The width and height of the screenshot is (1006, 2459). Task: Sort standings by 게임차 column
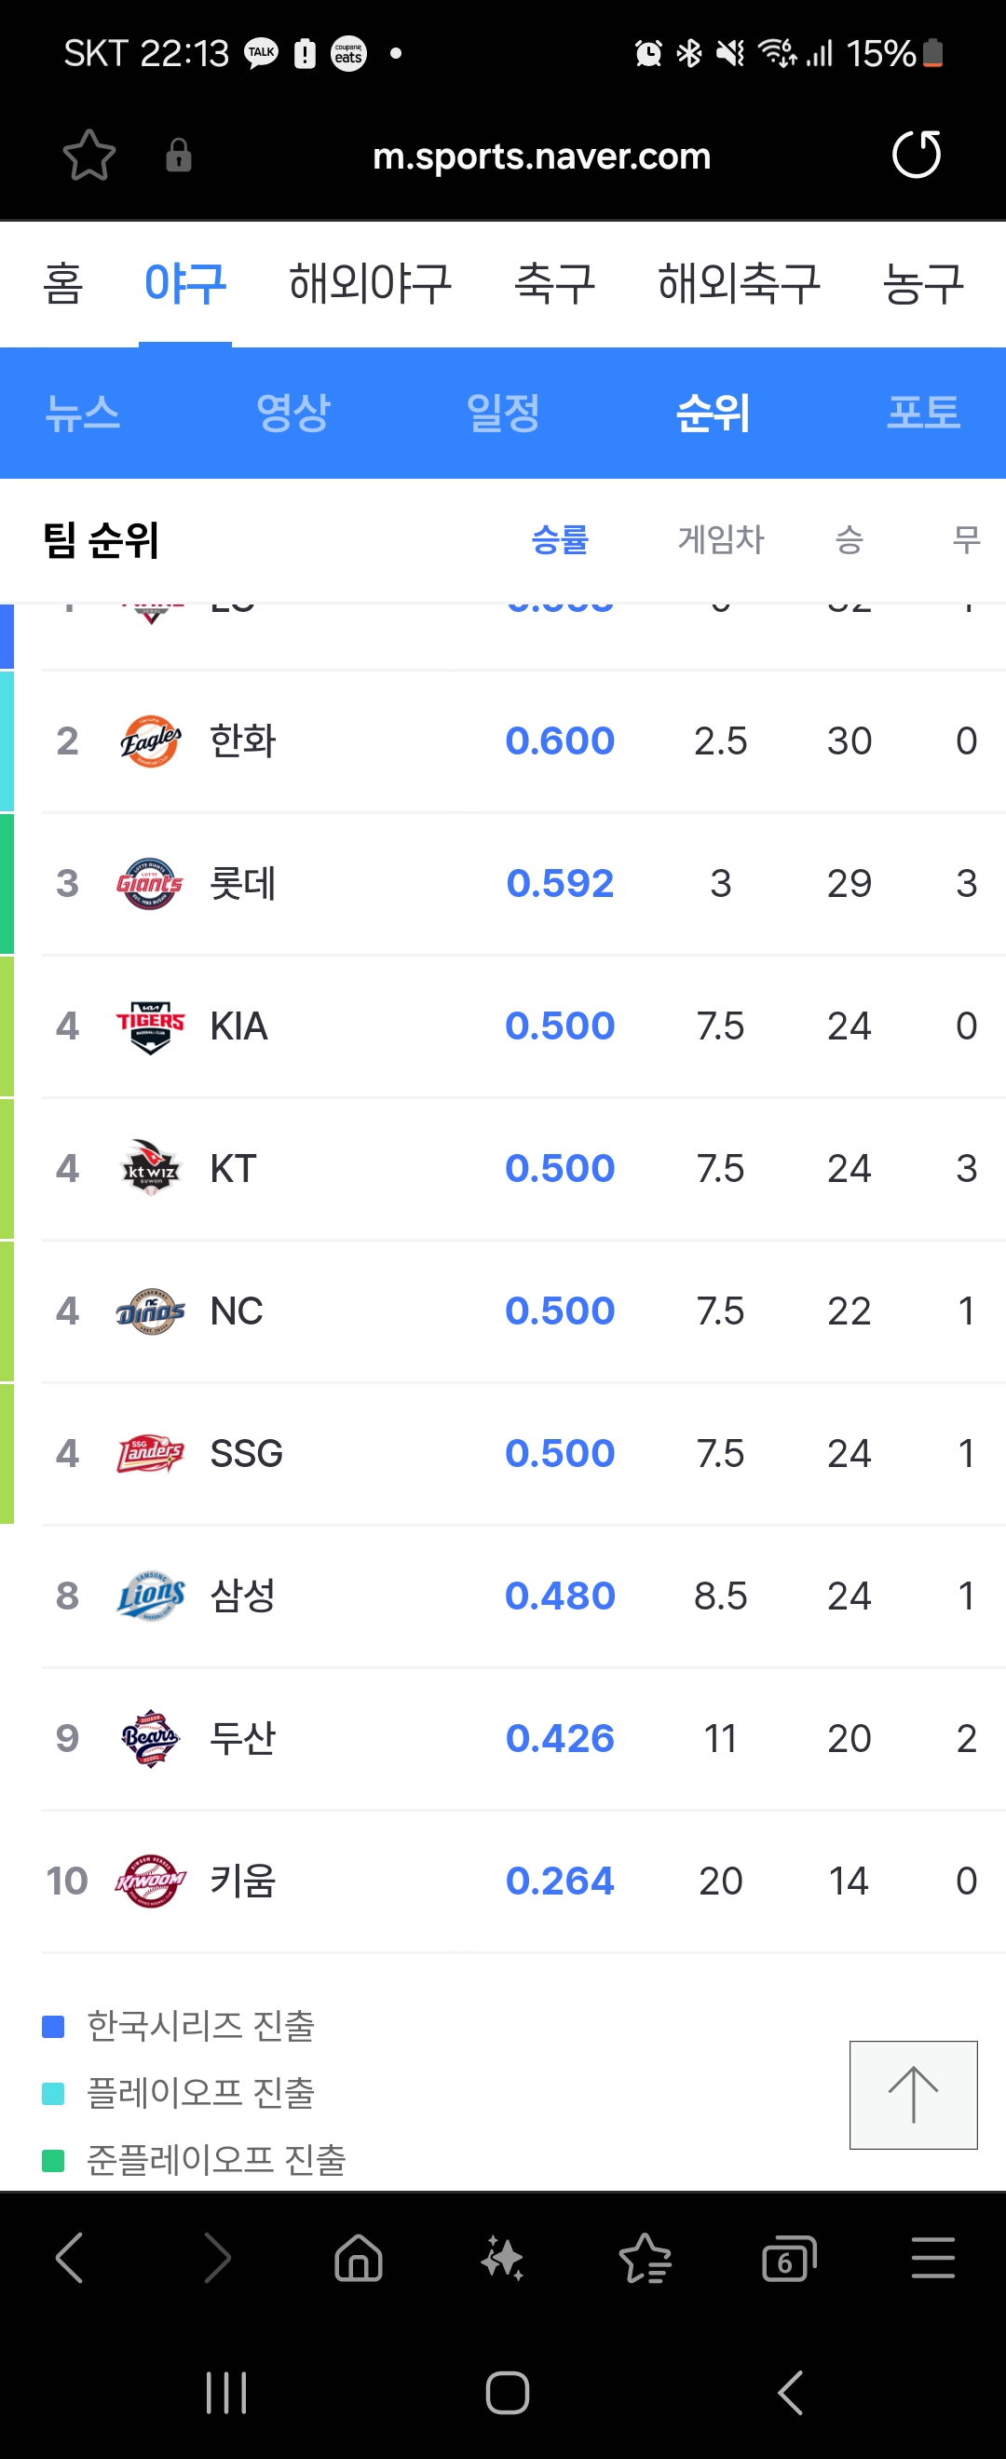pos(721,540)
